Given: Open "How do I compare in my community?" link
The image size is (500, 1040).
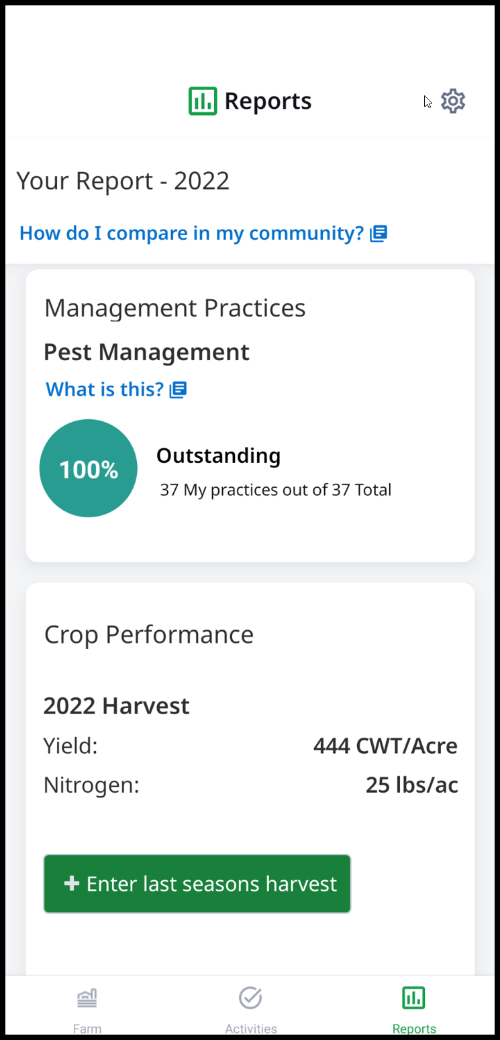Looking at the screenshot, I should [191, 233].
